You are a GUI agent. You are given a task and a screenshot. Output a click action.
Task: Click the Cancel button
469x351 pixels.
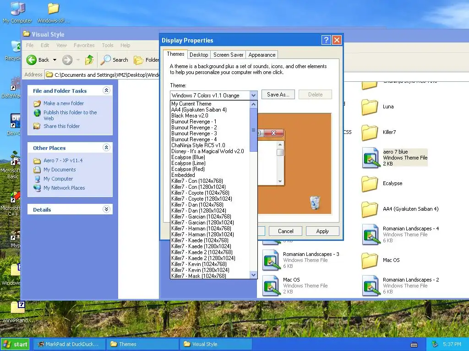285,231
